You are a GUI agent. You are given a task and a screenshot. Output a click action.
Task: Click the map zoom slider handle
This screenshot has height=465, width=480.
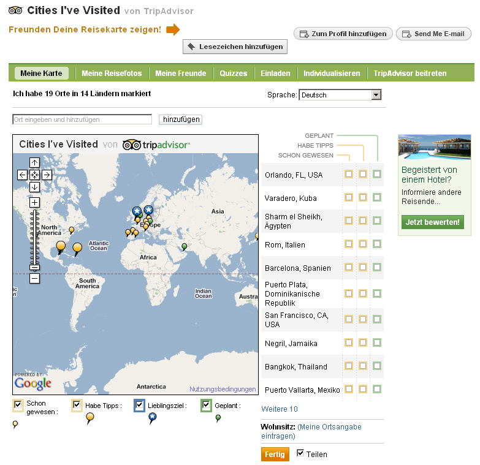point(34,267)
